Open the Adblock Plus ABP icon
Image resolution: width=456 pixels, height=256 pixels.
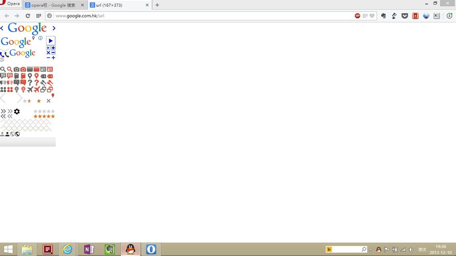358,15
